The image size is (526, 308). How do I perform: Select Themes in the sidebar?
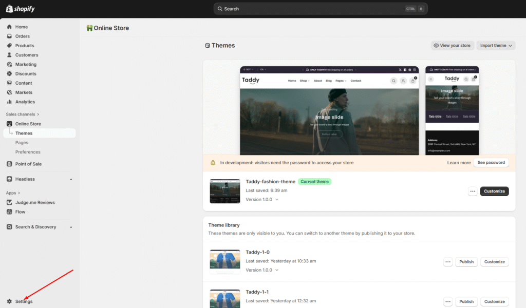[x=40, y=133]
